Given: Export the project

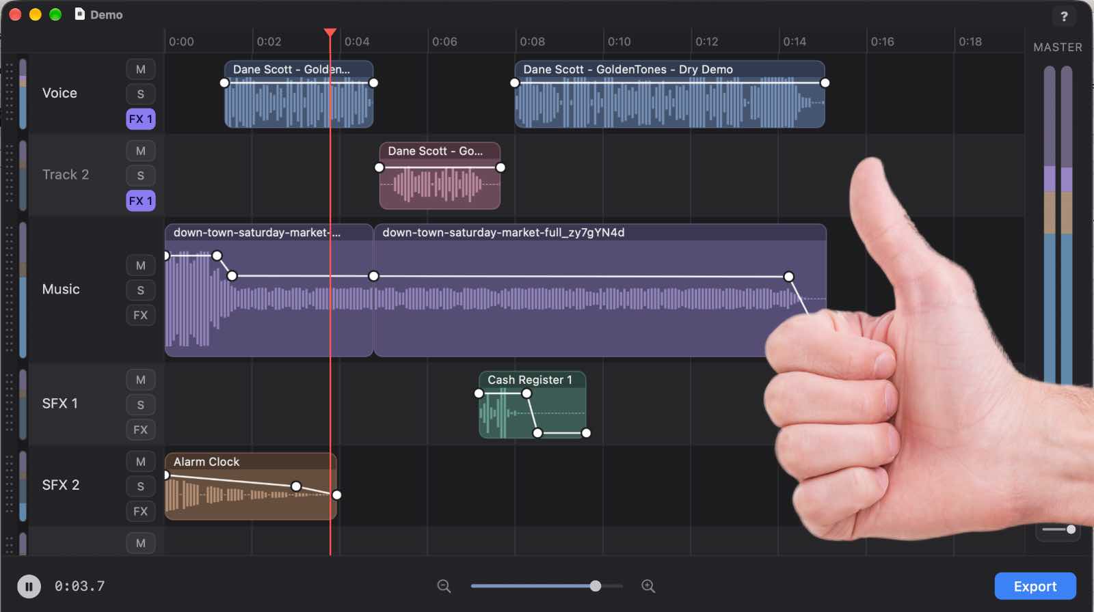Looking at the screenshot, I should 1035,586.
